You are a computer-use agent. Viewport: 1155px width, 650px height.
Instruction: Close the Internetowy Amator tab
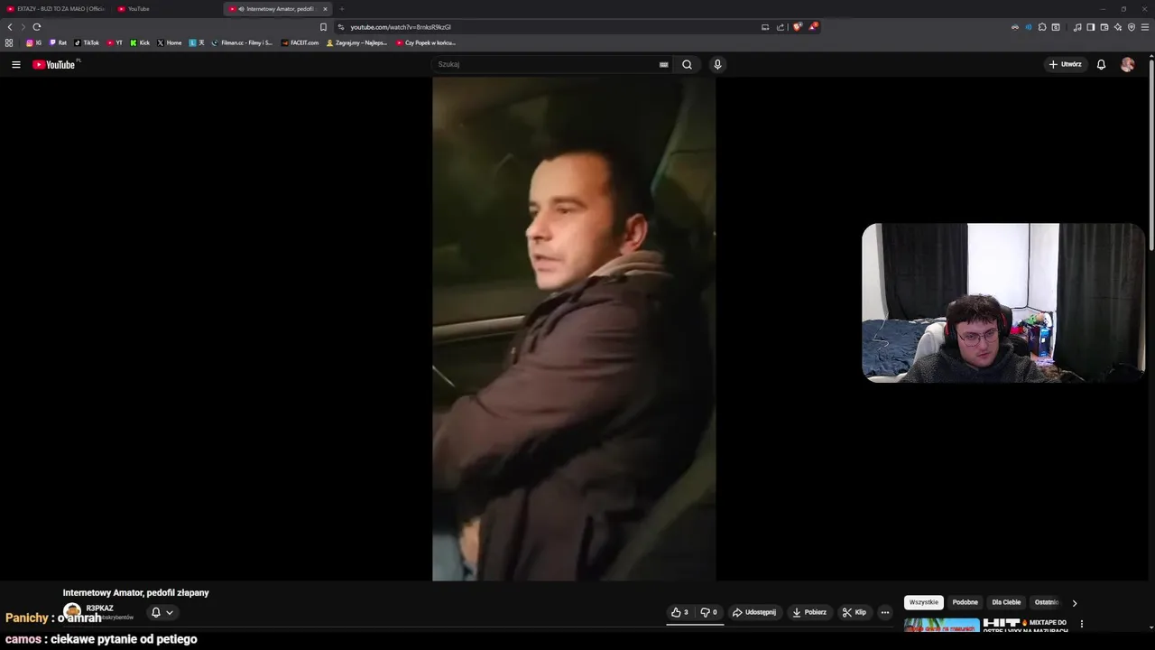pos(325,9)
